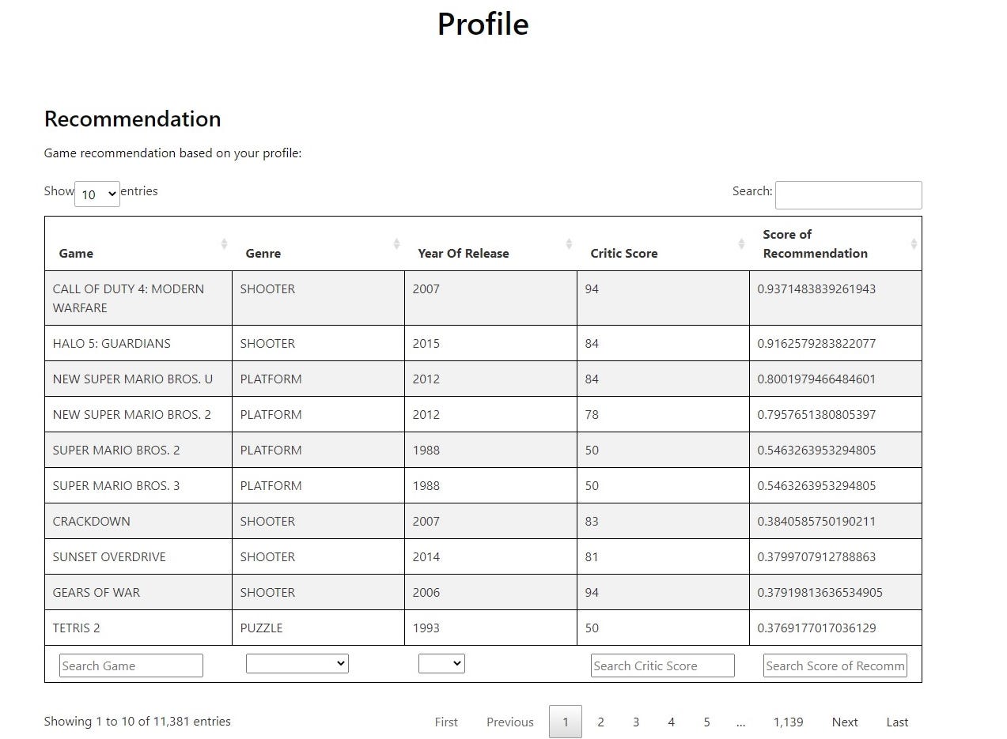Click the 1993 year cell

point(490,628)
